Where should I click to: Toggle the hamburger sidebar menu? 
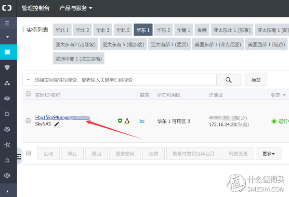(7, 23)
